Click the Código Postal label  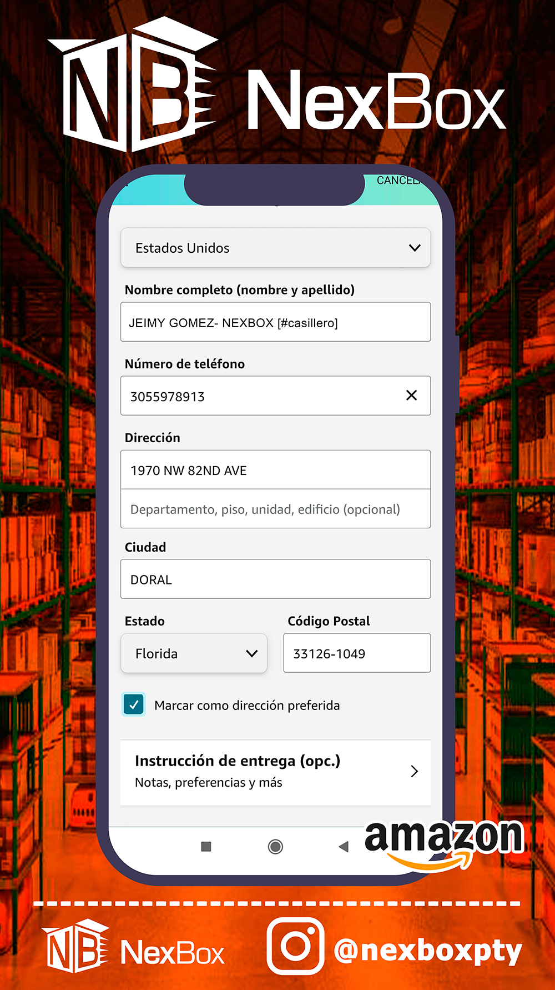pyautogui.click(x=329, y=621)
